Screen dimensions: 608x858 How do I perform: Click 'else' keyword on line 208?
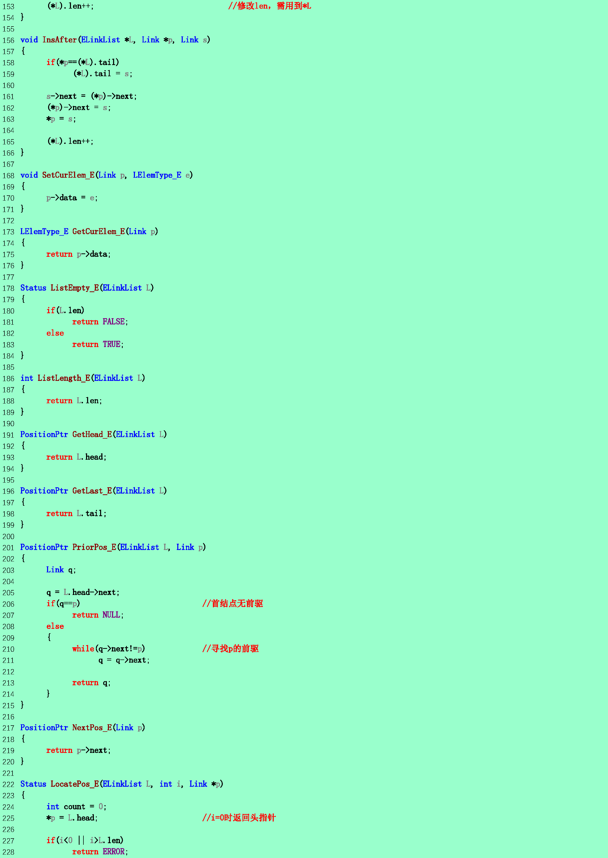pyautogui.click(x=55, y=626)
